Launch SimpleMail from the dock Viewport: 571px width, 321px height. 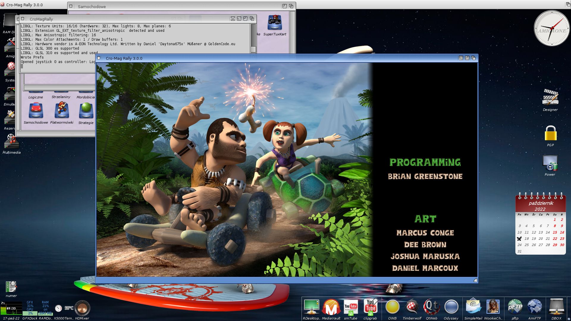473,306
